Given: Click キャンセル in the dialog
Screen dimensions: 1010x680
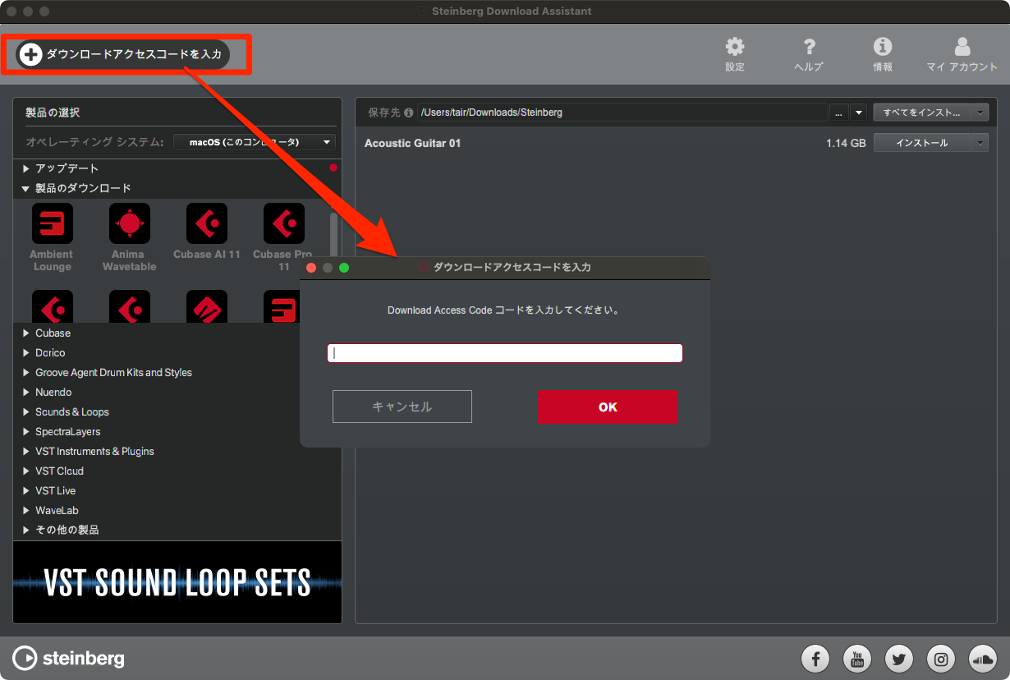Looking at the screenshot, I should (x=402, y=407).
